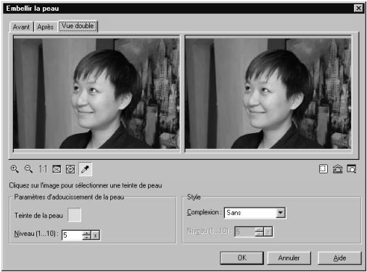This screenshot has width=367, height=272.
Task: Open the Complexion dropdown list
Action: [x=280, y=213]
